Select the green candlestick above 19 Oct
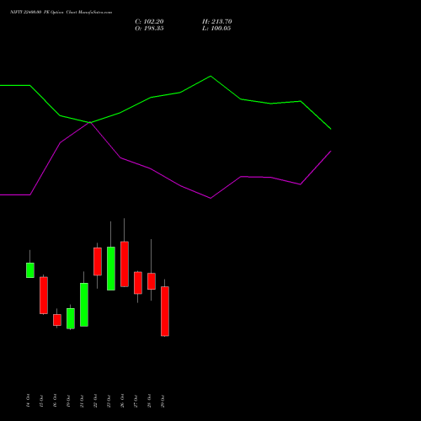Screen dimensions: 421x421 pos(71,318)
